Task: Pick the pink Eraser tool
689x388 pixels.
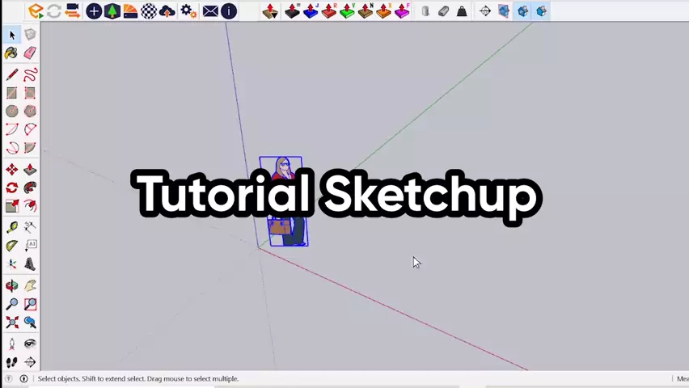Action: coord(30,53)
